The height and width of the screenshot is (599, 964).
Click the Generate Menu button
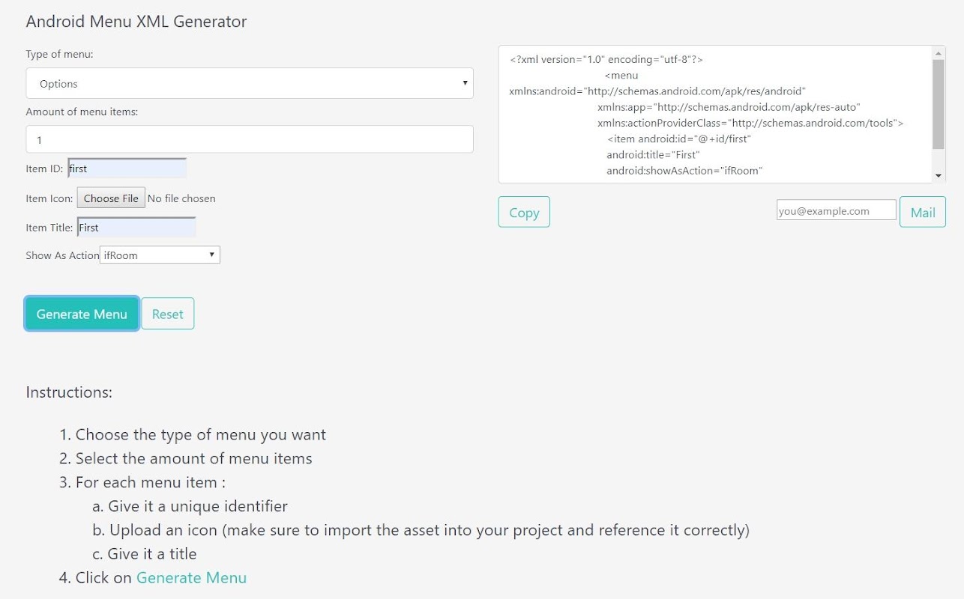[82, 314]
